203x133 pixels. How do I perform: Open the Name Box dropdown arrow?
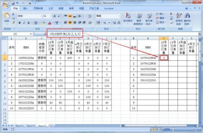click(31, 34)
